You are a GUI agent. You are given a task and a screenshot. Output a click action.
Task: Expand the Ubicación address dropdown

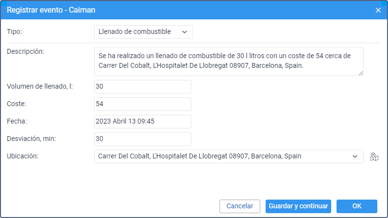[x=229, y=156]
